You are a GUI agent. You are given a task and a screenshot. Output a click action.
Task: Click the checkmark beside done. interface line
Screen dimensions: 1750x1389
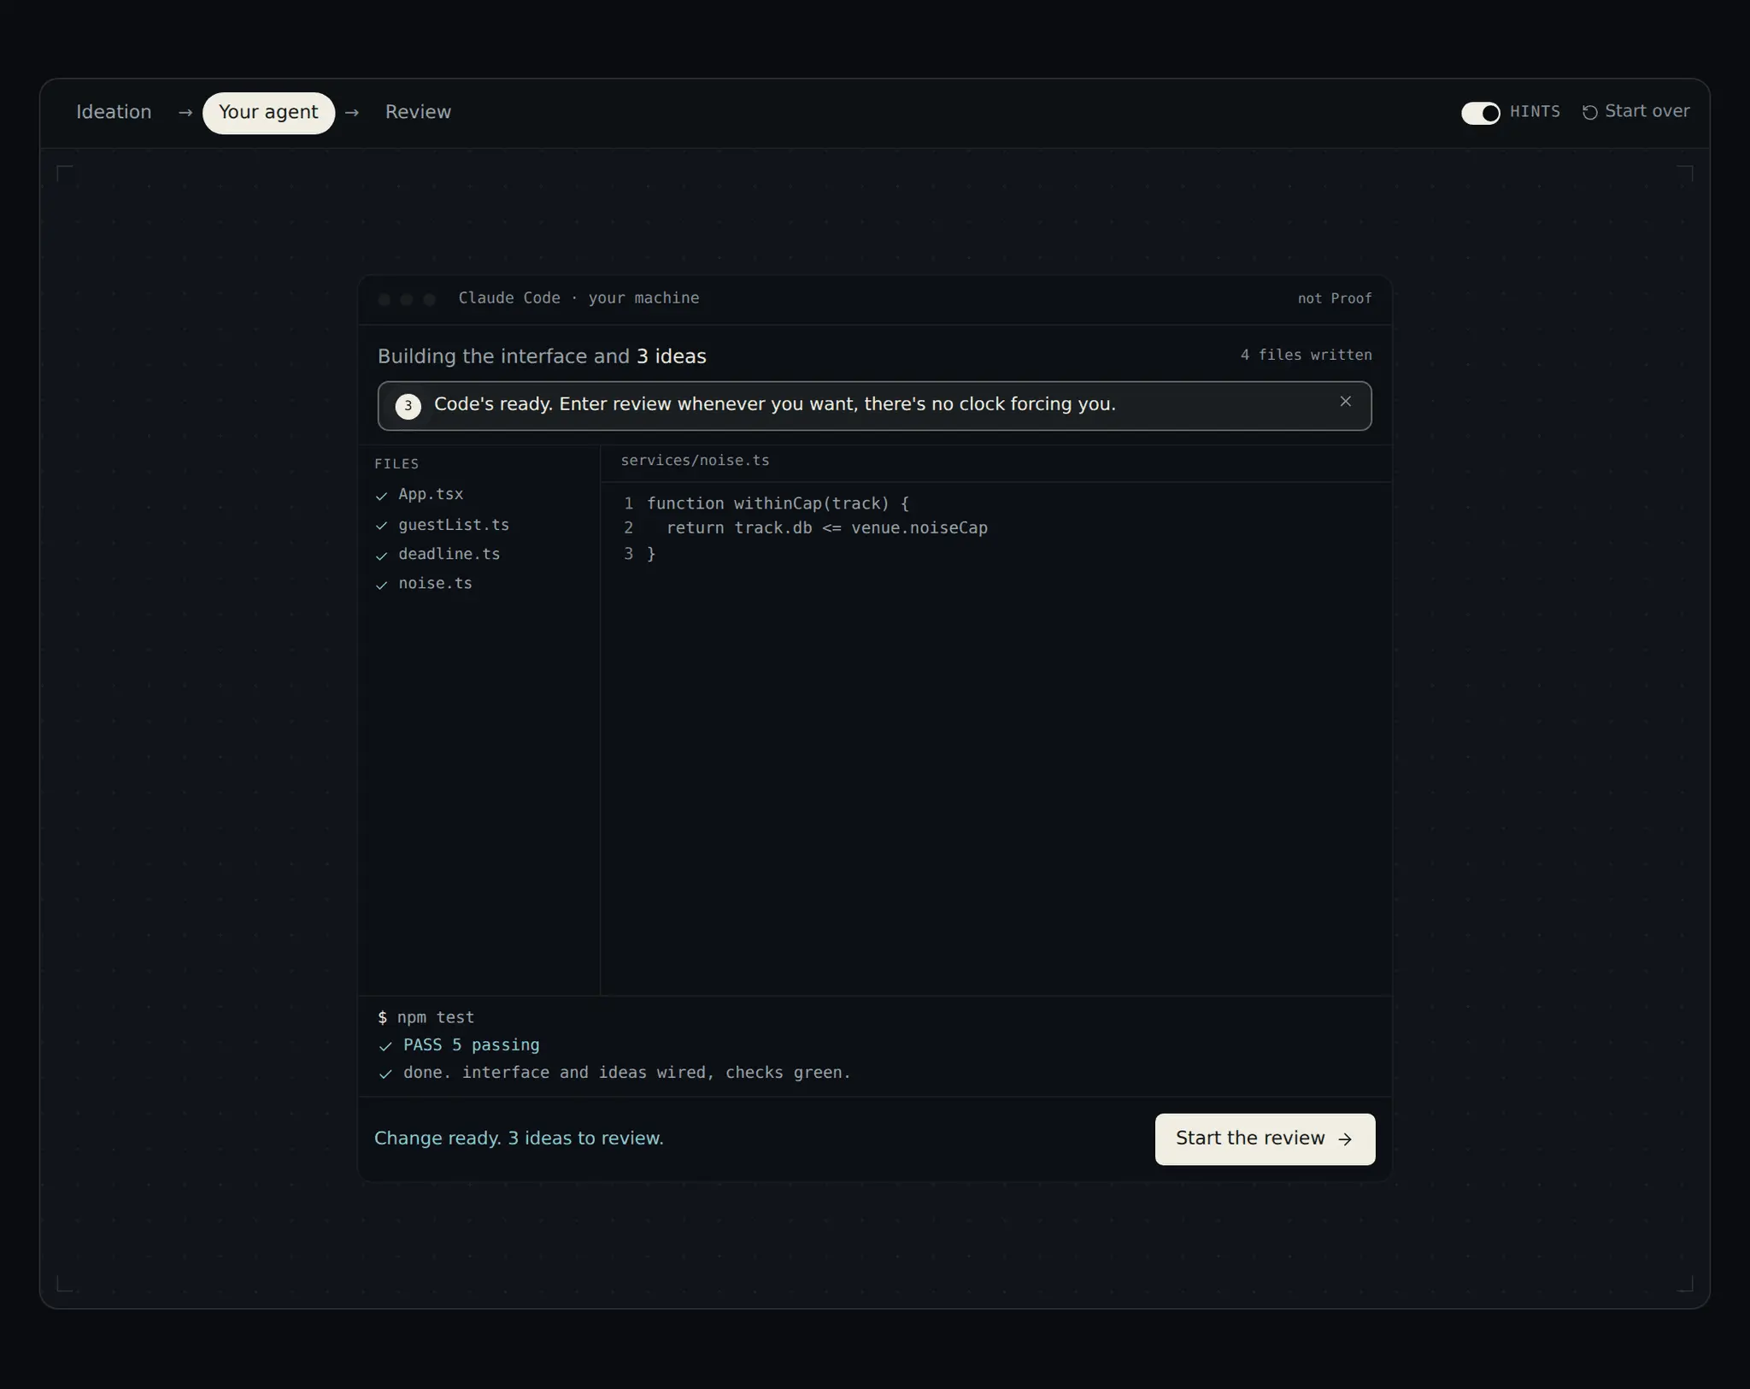click(385, 1074)
